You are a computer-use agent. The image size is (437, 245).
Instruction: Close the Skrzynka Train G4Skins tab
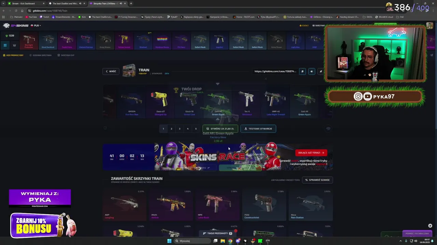coord(125,3)
